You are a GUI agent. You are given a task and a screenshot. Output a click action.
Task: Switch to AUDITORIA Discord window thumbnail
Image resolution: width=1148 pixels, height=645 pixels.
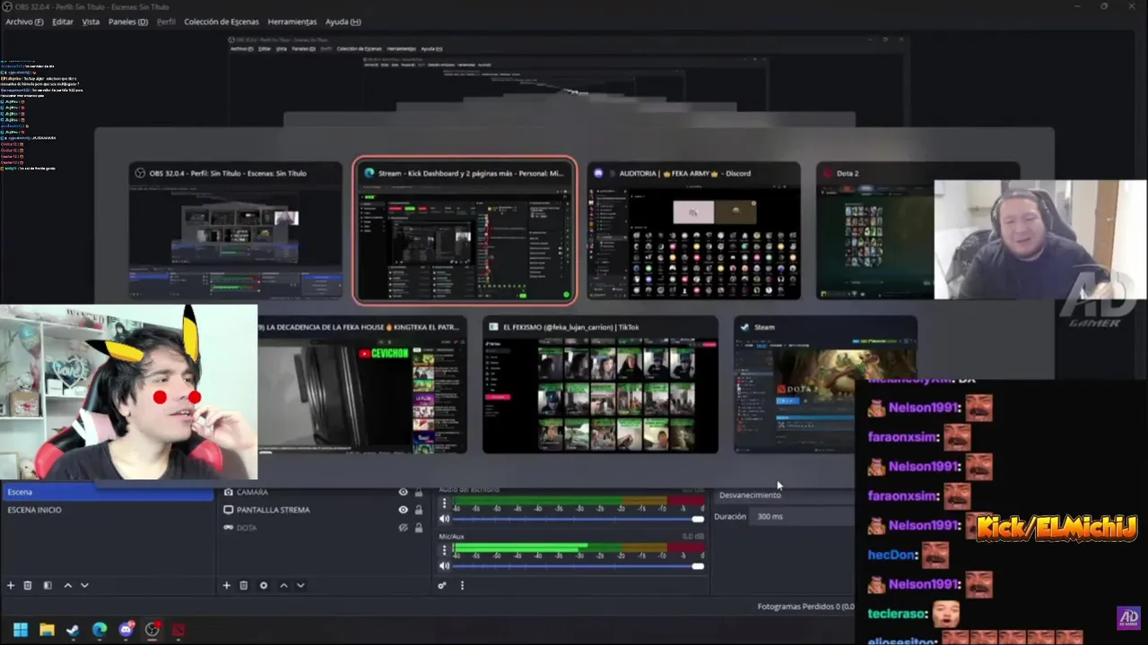694,231
